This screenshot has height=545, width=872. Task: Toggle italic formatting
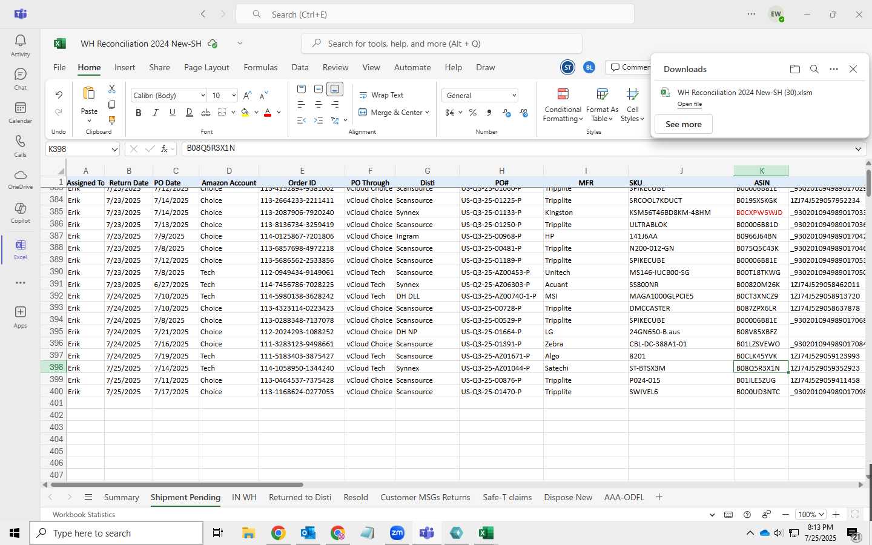156,113
